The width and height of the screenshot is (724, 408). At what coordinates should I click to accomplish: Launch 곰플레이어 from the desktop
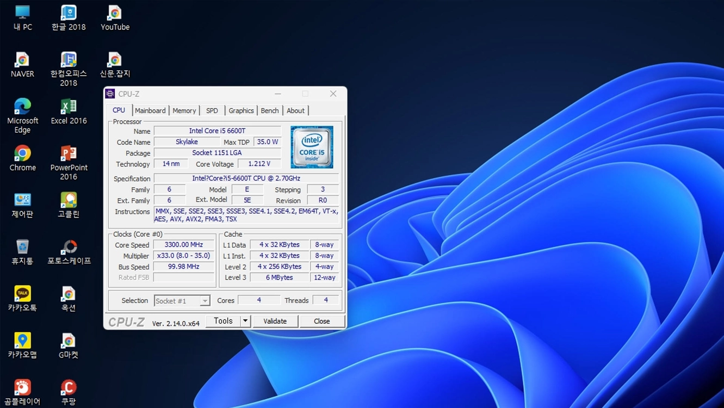click(22, 392)
